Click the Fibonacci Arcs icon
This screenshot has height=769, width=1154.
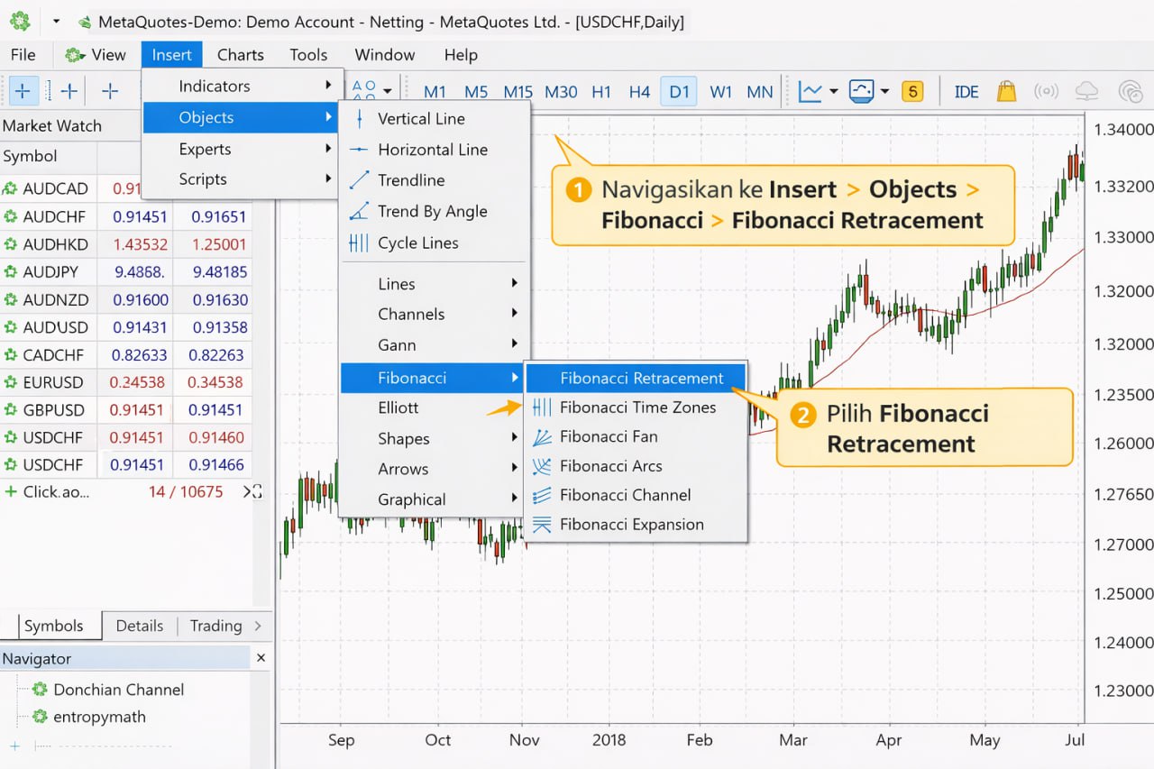[542, 466]
